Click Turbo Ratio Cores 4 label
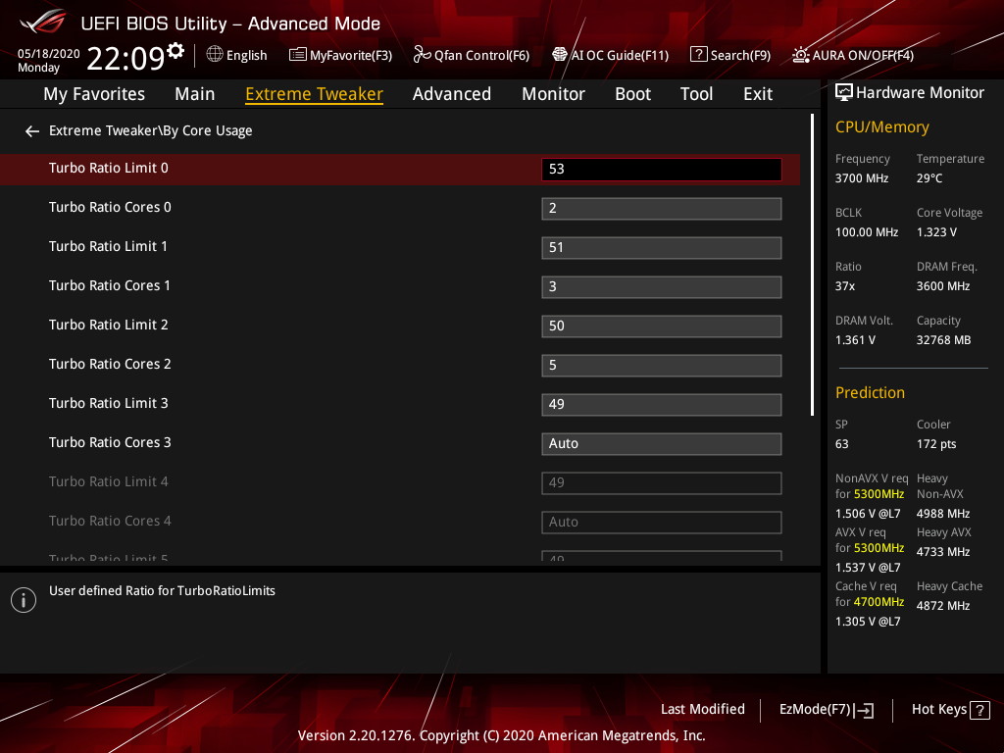The height and width of the screenshot is (753, 1004). tap(110, 522)
